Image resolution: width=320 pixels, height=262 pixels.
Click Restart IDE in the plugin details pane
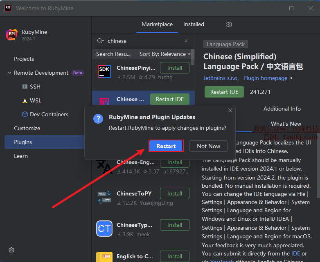[224, 92]
